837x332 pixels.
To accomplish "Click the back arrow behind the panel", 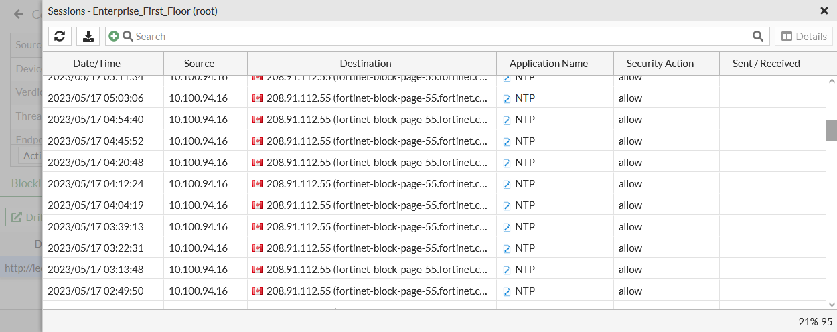I will 19,14.
